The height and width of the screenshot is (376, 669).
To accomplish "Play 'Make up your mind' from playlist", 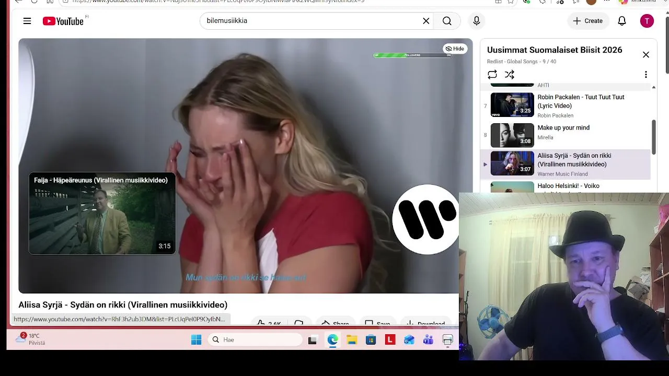I will pos(563,128).
